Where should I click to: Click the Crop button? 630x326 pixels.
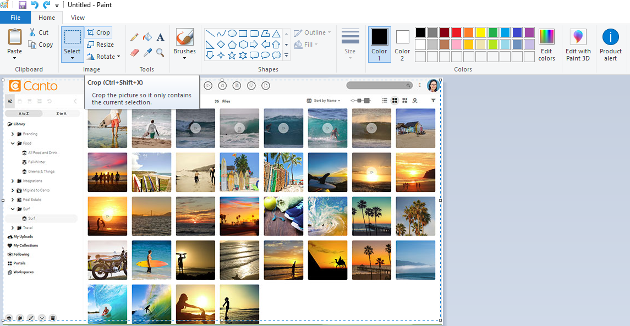pos(98,32)
